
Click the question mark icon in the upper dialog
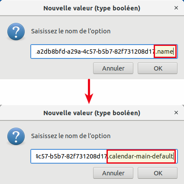click(x=16, y=32)
